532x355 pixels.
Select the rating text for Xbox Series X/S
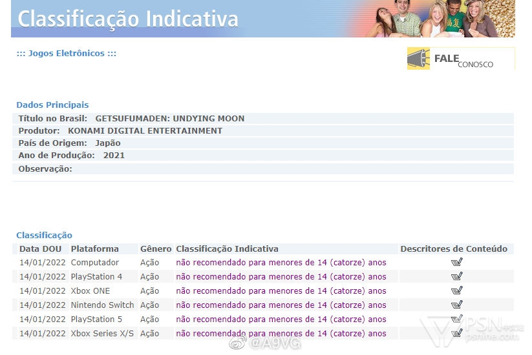coord(281,334)
